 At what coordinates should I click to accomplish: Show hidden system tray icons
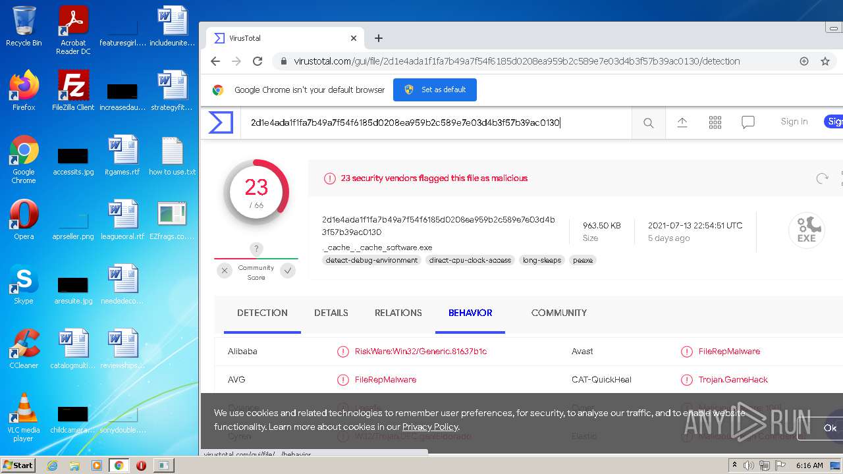click(x=735, y=465)
